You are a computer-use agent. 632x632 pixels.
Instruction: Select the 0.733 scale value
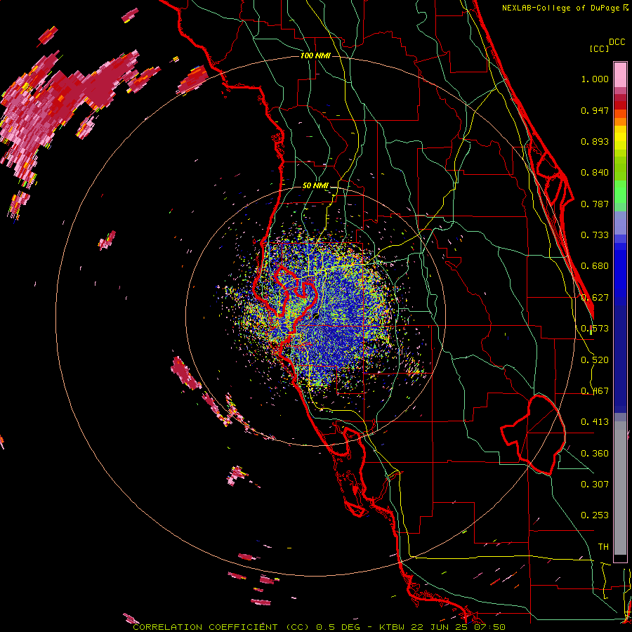pyautogui.click(x=595, y=235)
